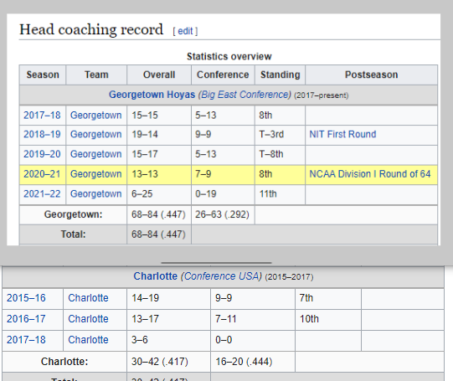Click the Postseason column header

click(372, 75)
